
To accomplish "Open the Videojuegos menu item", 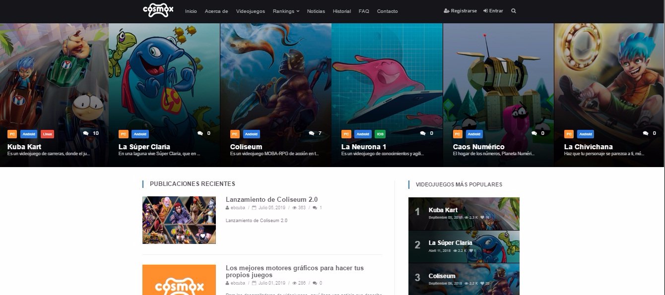I will pos(250,11).
